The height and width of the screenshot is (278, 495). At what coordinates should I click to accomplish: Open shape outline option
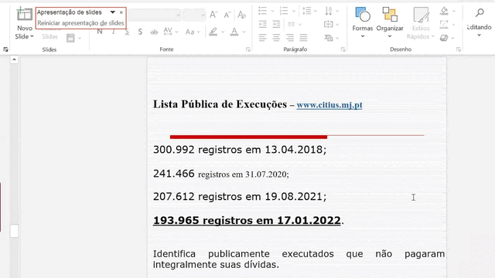click(x=444, y=24)
